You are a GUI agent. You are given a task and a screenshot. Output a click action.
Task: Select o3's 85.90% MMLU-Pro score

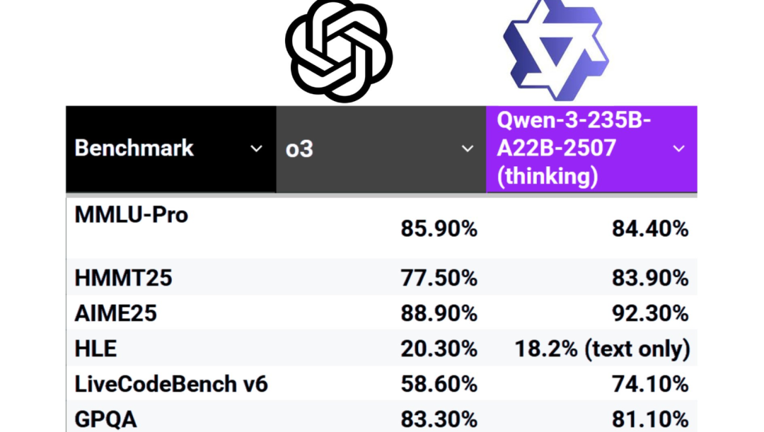(x=439, y=228)
